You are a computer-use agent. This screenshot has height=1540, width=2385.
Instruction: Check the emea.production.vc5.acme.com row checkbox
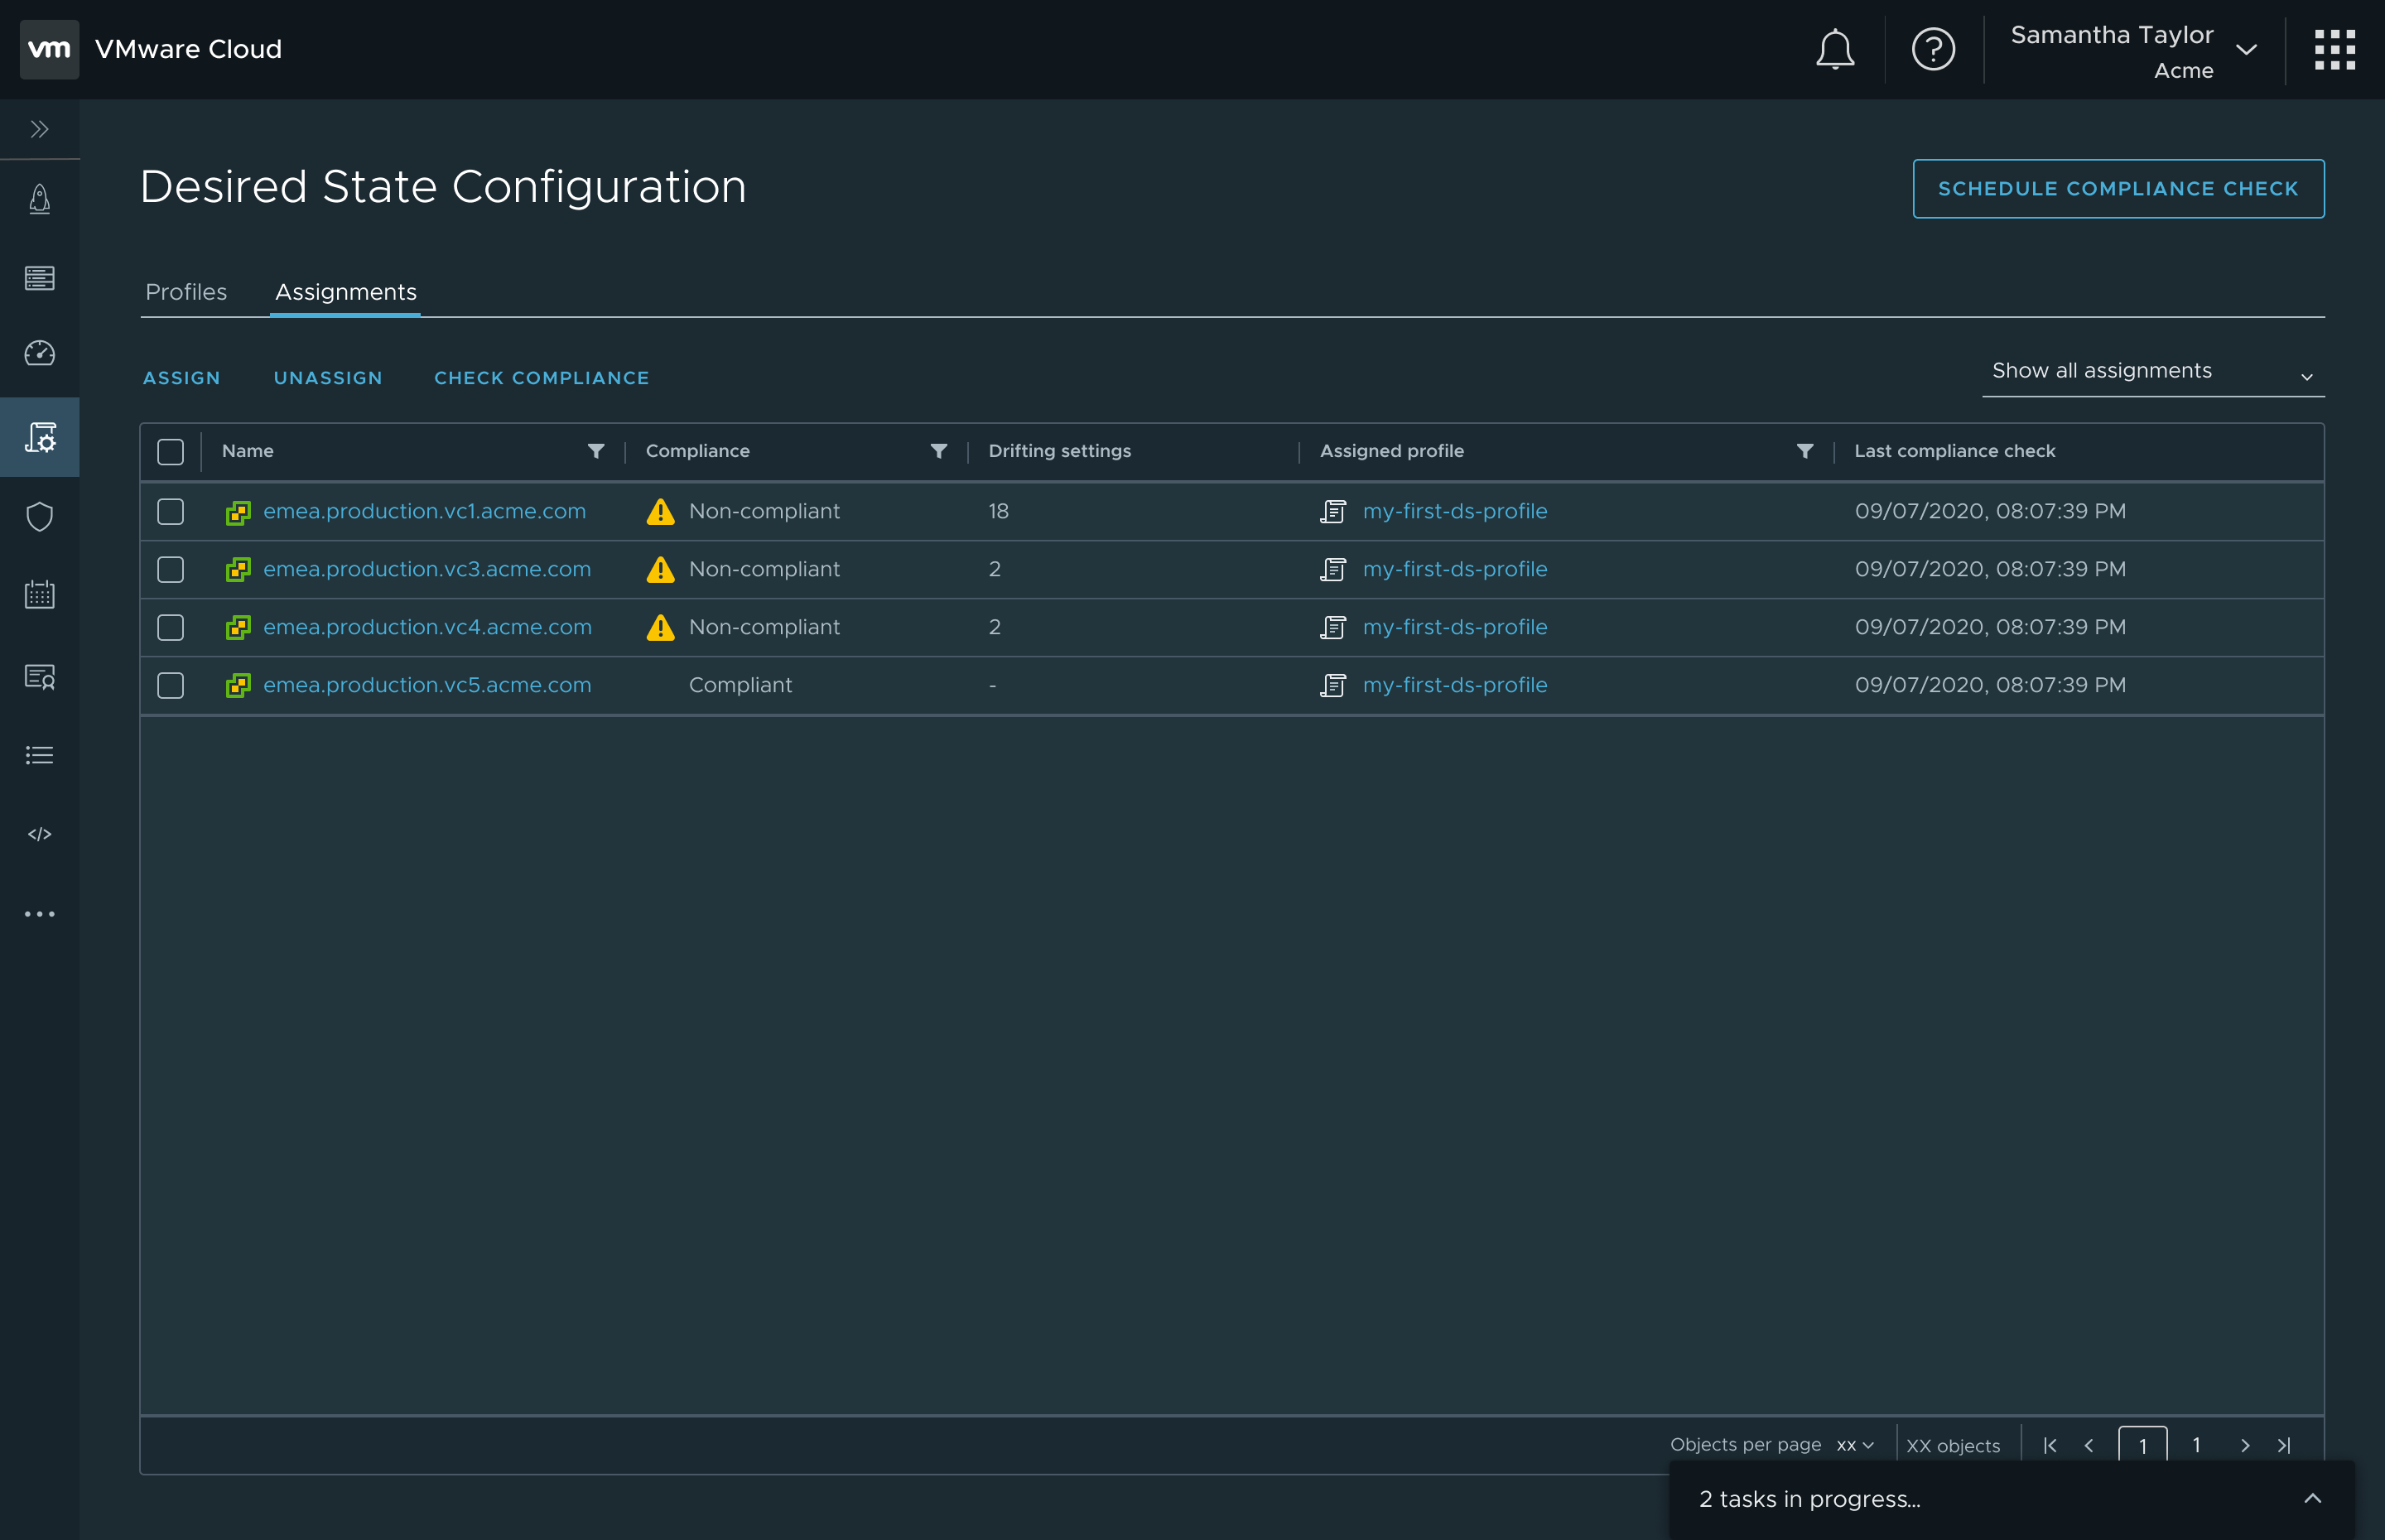click(x=171, y=686)
